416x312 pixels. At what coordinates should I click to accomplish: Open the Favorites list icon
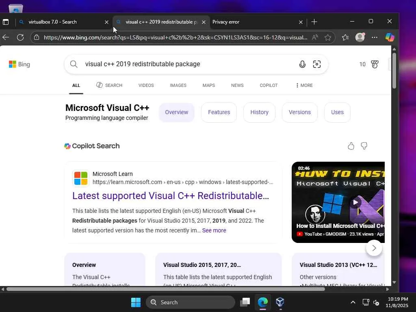coord(345,37)
